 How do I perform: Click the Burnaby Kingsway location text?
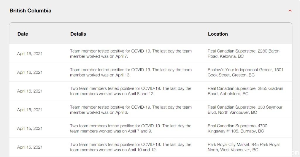click(x=237, y=128)
